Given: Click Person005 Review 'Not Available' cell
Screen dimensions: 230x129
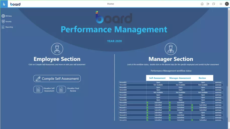Looking at the screenshot, I should click(203, 92).
